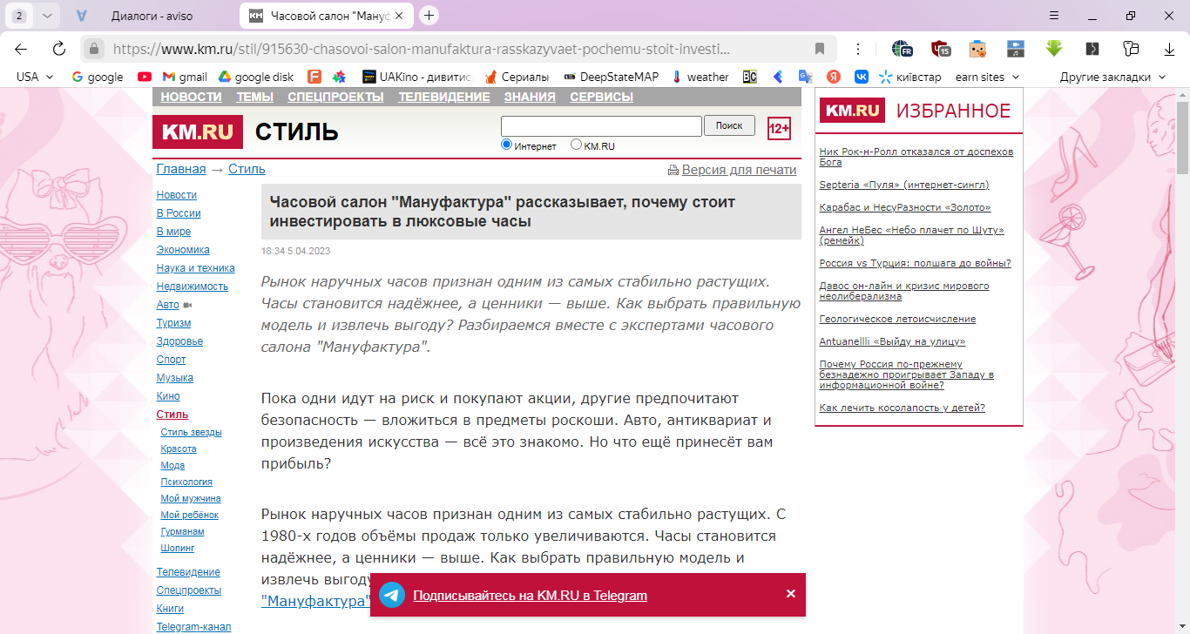Open the Здоровье sidebar link
The width and height of the screenshot is (1190, 634).
tap(179, 341)
